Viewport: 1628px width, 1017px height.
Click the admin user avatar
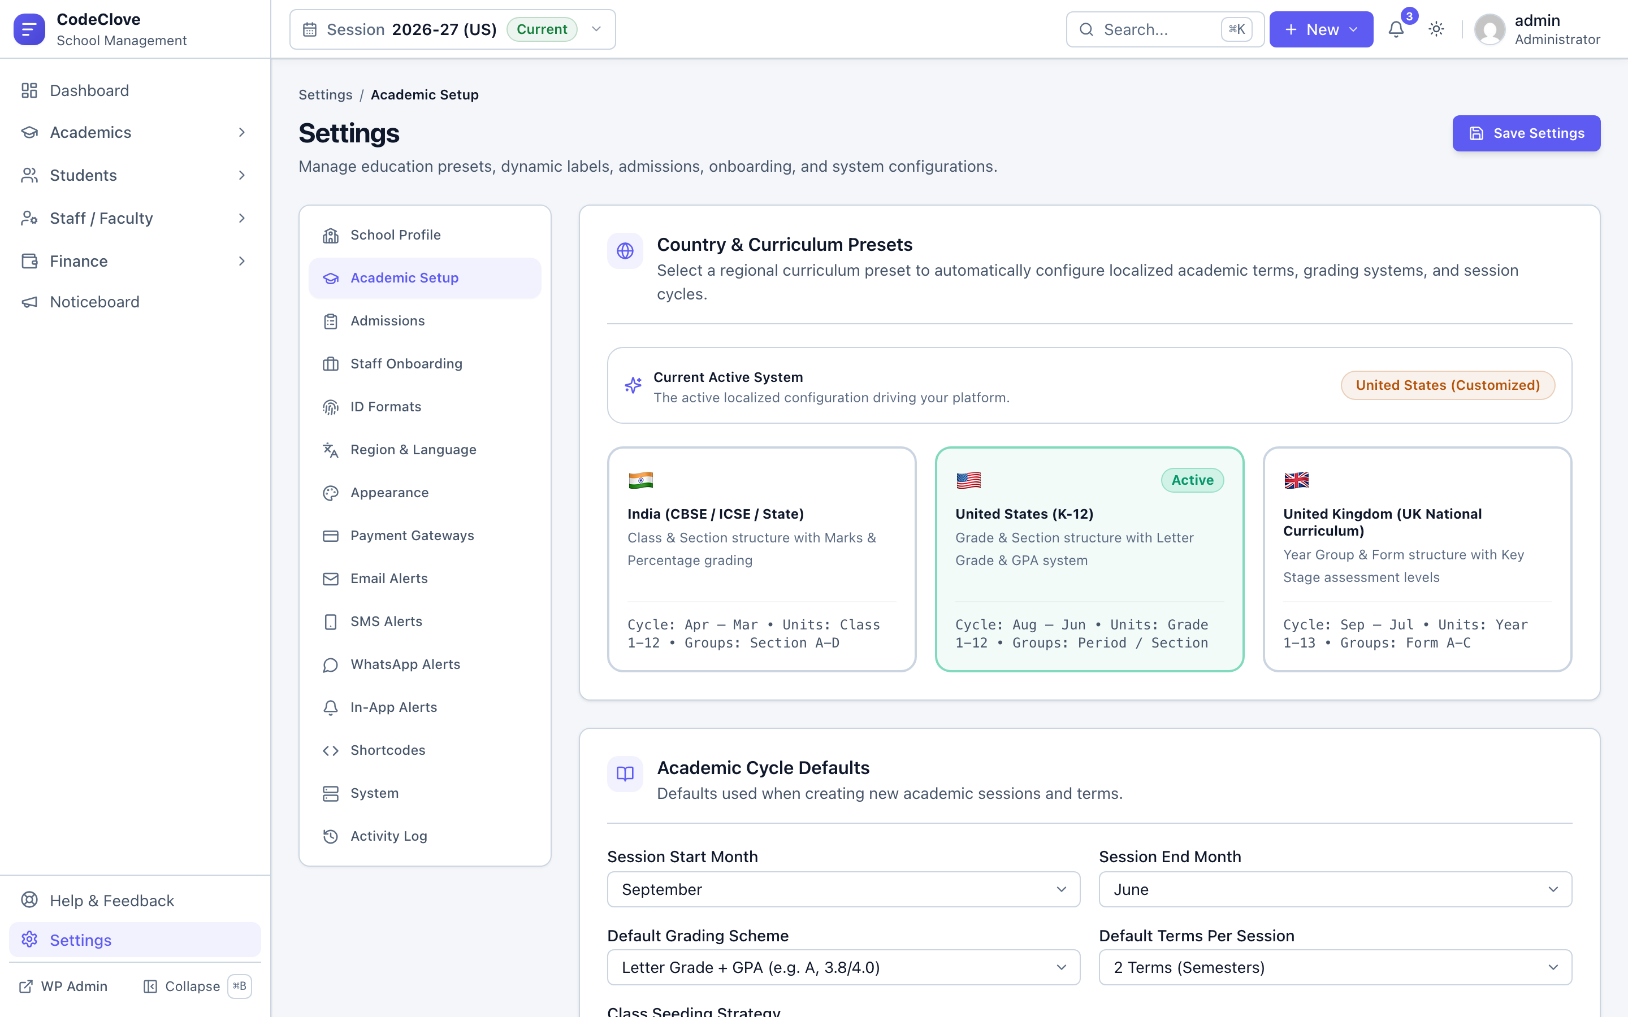click(x=1490, y=29)
